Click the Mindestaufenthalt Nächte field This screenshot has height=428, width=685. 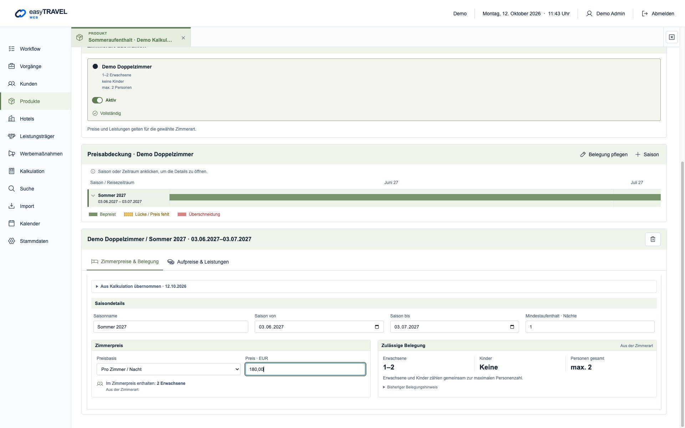590,327
